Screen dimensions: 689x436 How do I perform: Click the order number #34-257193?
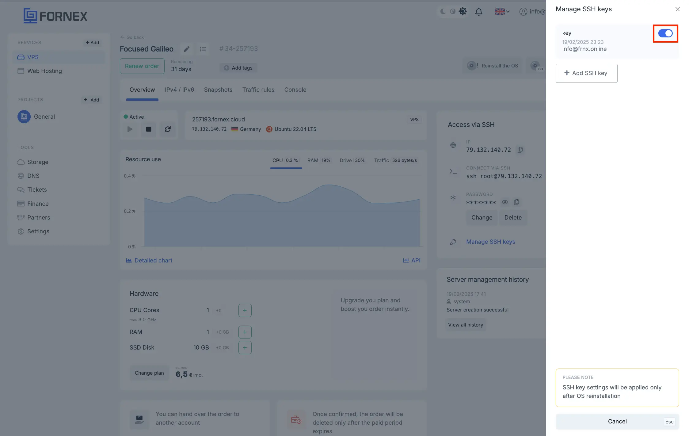(238, 48)
